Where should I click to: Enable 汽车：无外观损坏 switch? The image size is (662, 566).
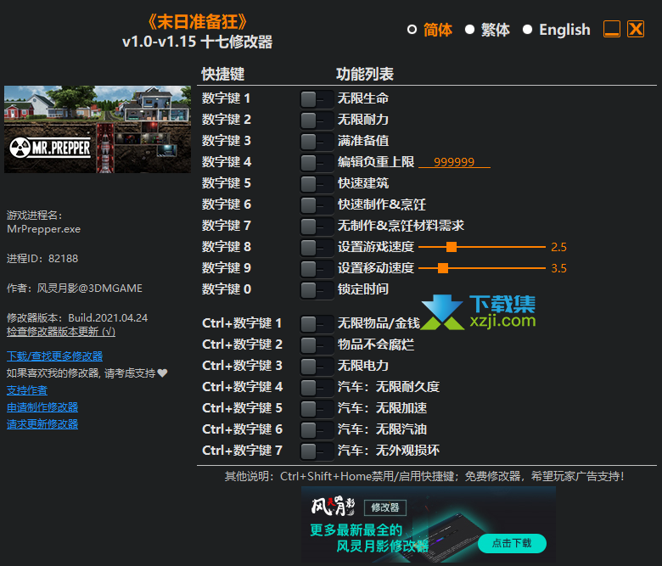[317, 451]
